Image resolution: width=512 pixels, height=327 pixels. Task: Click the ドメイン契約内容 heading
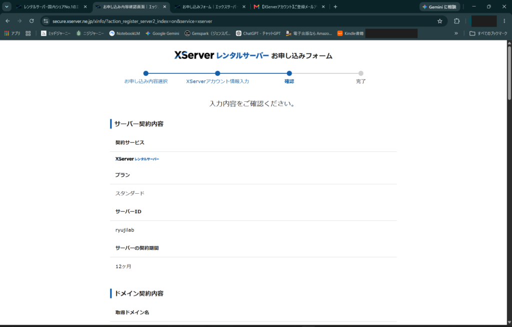click(139, 294)
